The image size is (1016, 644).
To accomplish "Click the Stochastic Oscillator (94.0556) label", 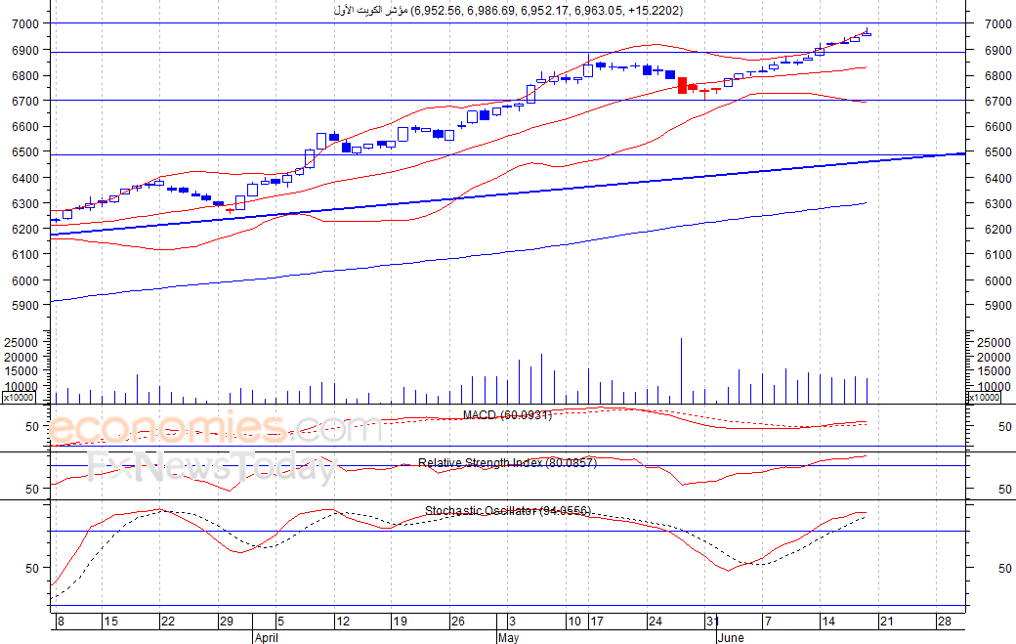I will point(508,510).
